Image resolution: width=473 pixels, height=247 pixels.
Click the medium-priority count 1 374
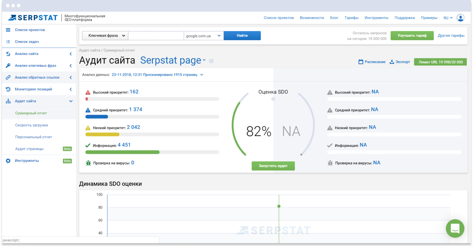pos(136,109)
